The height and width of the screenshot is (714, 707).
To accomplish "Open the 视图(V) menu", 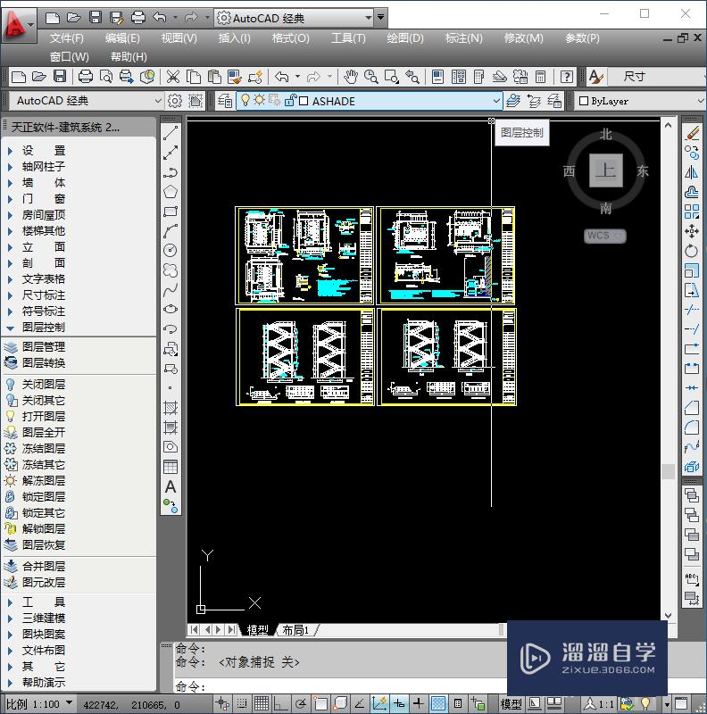I will (179, 38).
